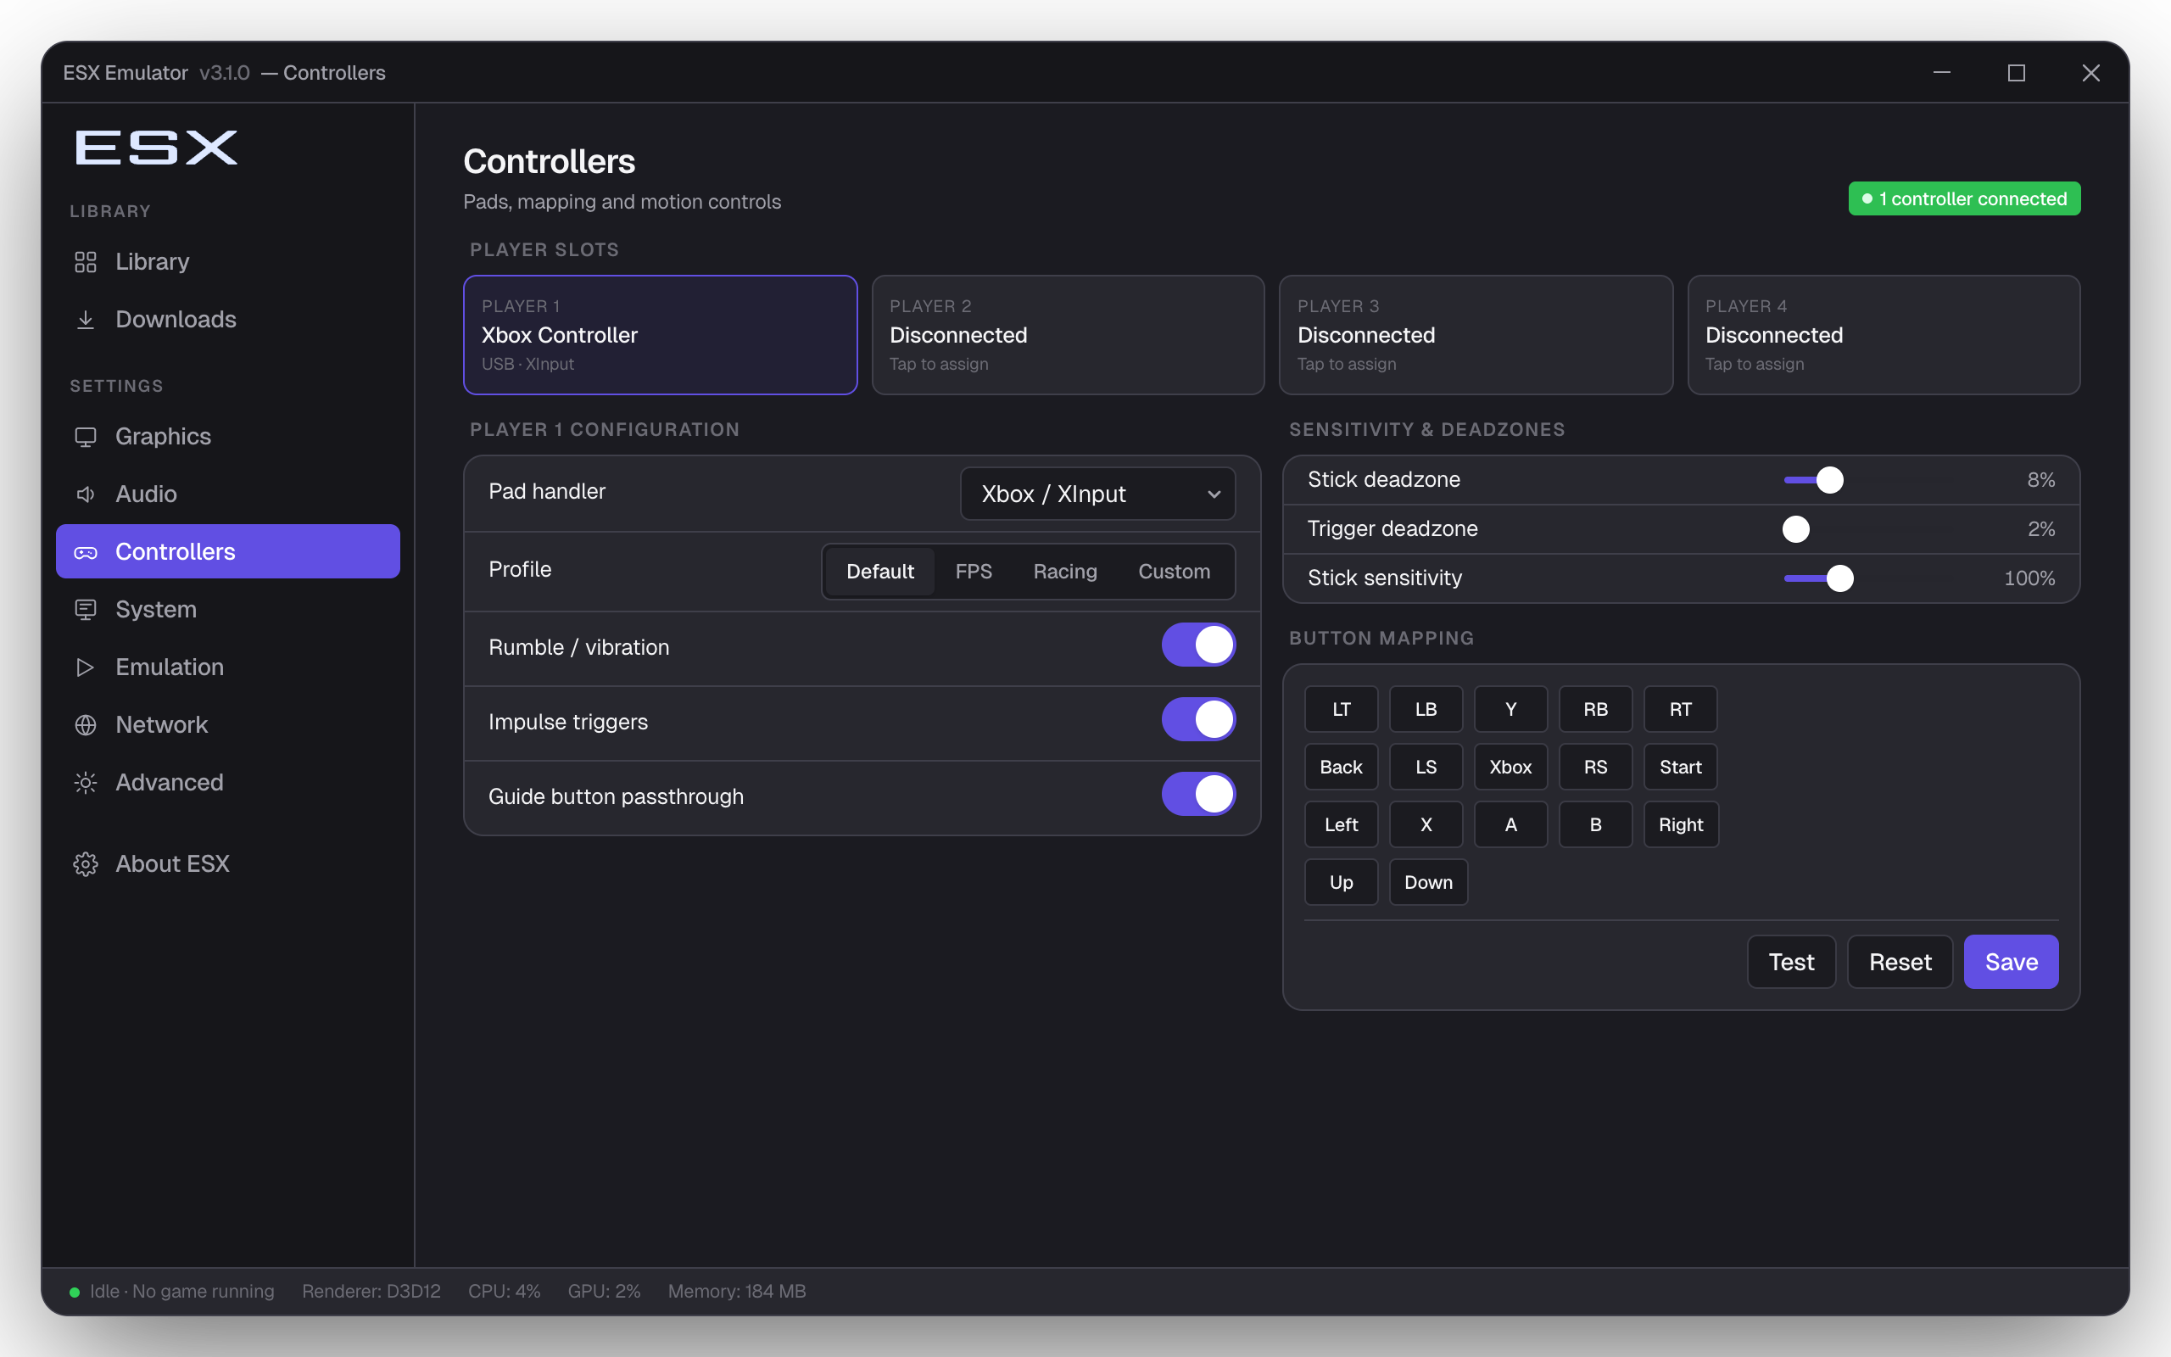The width and height of the screenshot is (2171, 1357).
Task: Open Advanced settings
Action: (228, 783)
